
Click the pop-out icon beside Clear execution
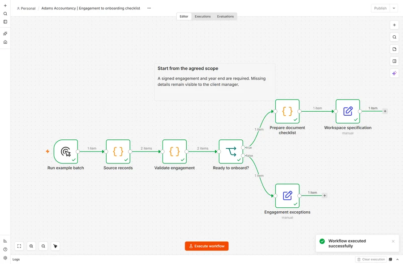click(x=390, y=260)
